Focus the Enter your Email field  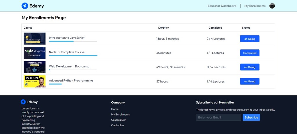click(218, 117)
